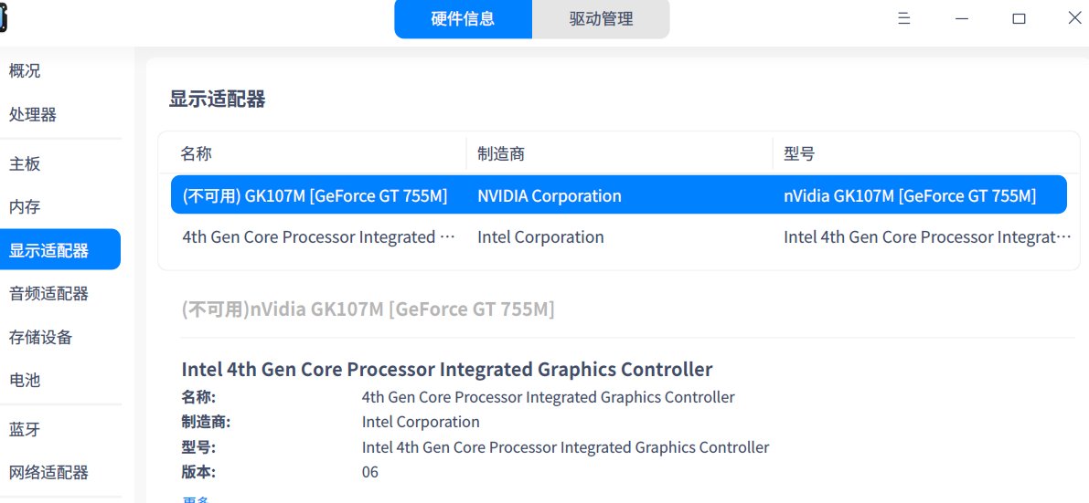Select the 显示适配器 sidebar item

[x=49, y=250]
